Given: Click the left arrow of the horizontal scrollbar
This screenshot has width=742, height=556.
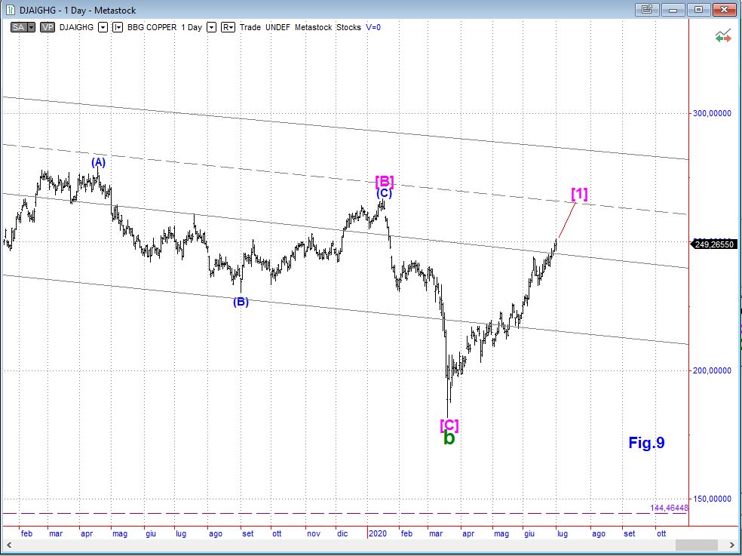Looking at the screenshot, I should (8, 545).
